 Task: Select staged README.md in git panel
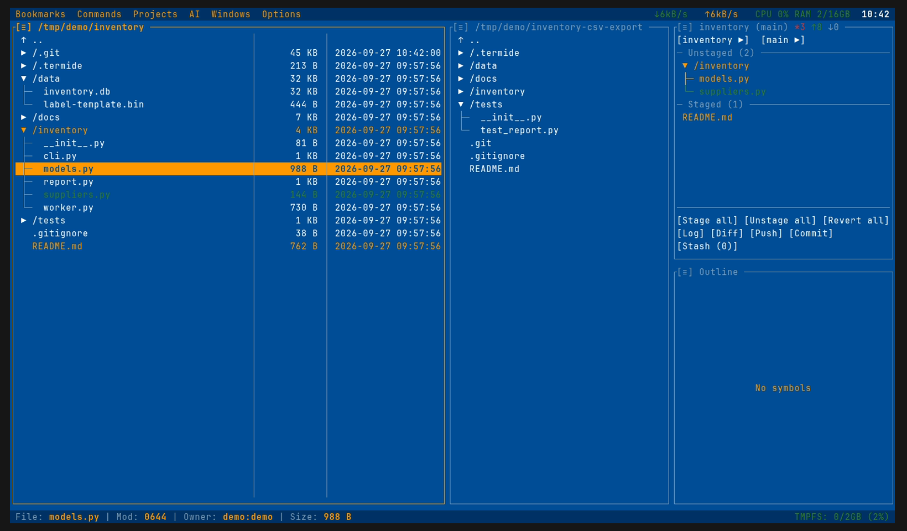pos(707,117)
